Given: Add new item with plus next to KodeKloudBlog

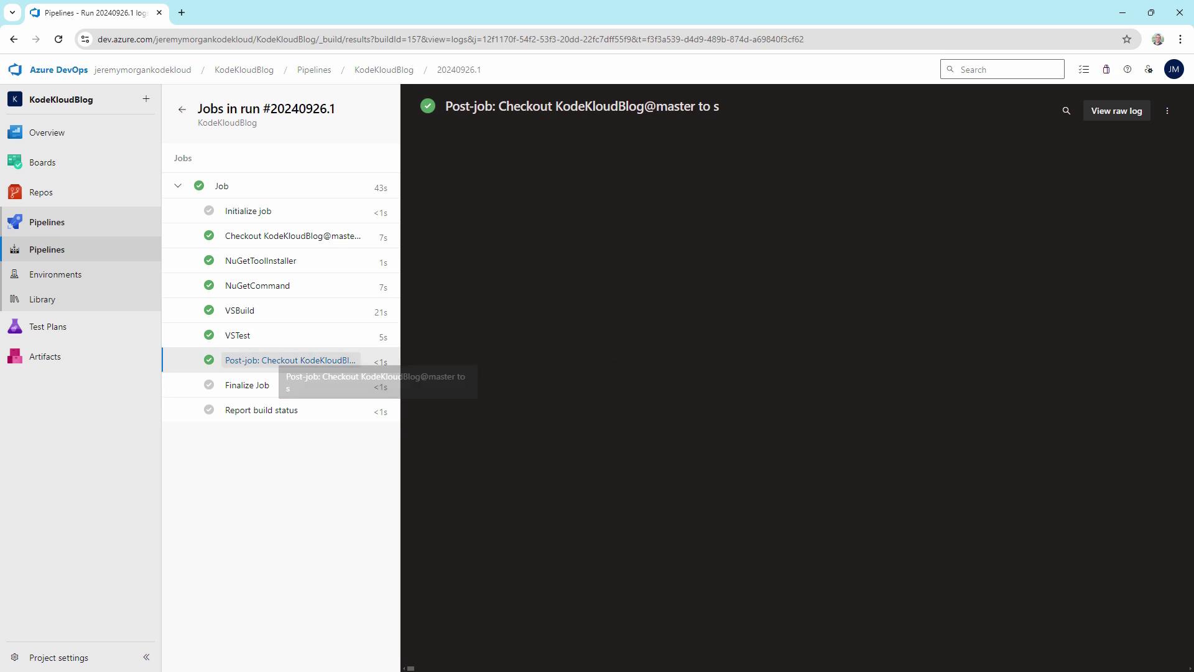Looking at the screenshot, I should coord(146,99).
